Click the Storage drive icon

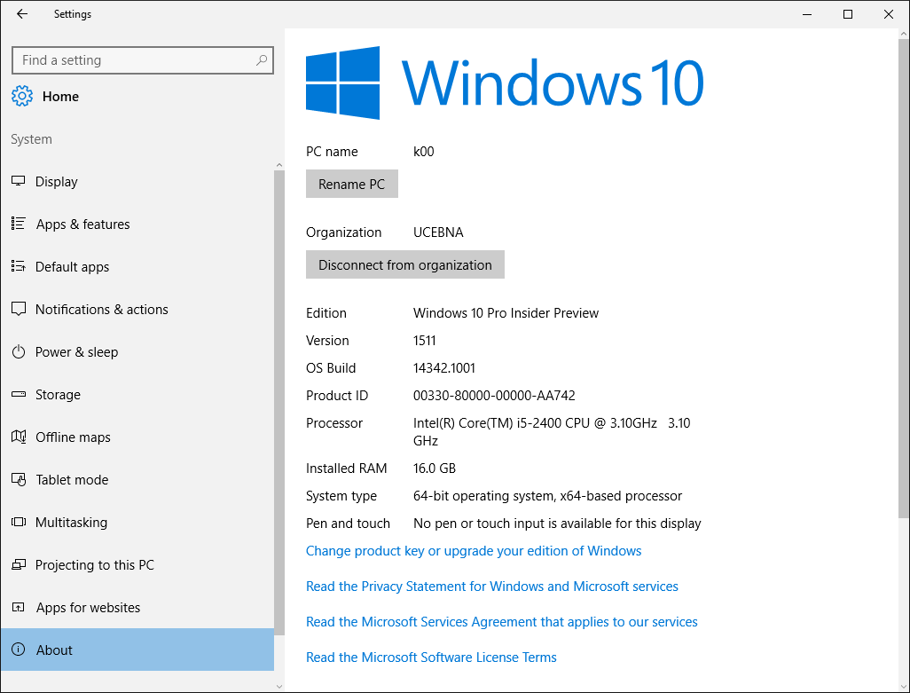pyautogui.click(x=19, y=394)
